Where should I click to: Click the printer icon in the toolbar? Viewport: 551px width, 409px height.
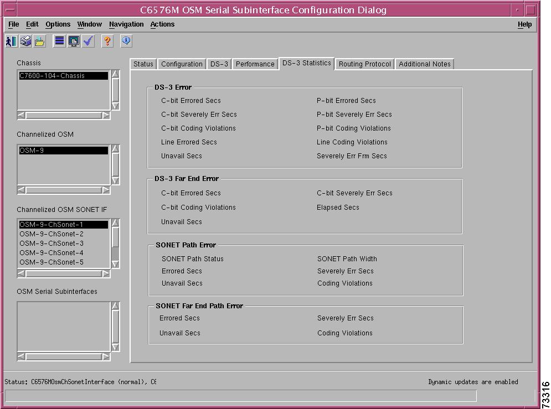(25, 42)
